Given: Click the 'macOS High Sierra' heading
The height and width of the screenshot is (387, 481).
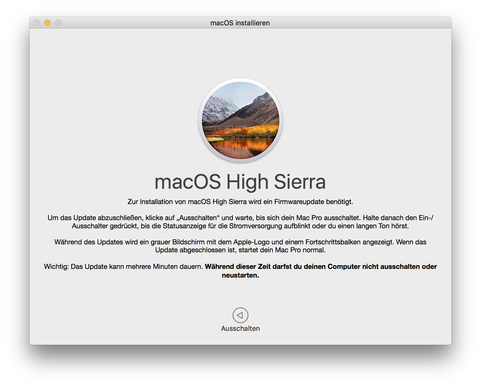Looking at the screenshot, I should click(240, 182).
